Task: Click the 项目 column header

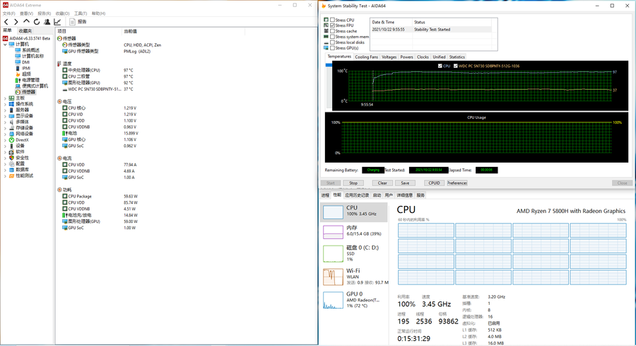Action: [x=61, y=31]
